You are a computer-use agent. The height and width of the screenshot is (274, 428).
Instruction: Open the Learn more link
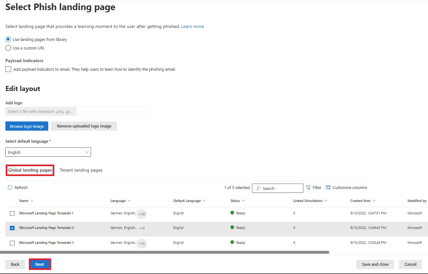click(193, 26)
